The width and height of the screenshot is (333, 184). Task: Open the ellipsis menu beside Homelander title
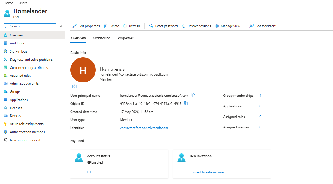[55, 11]
